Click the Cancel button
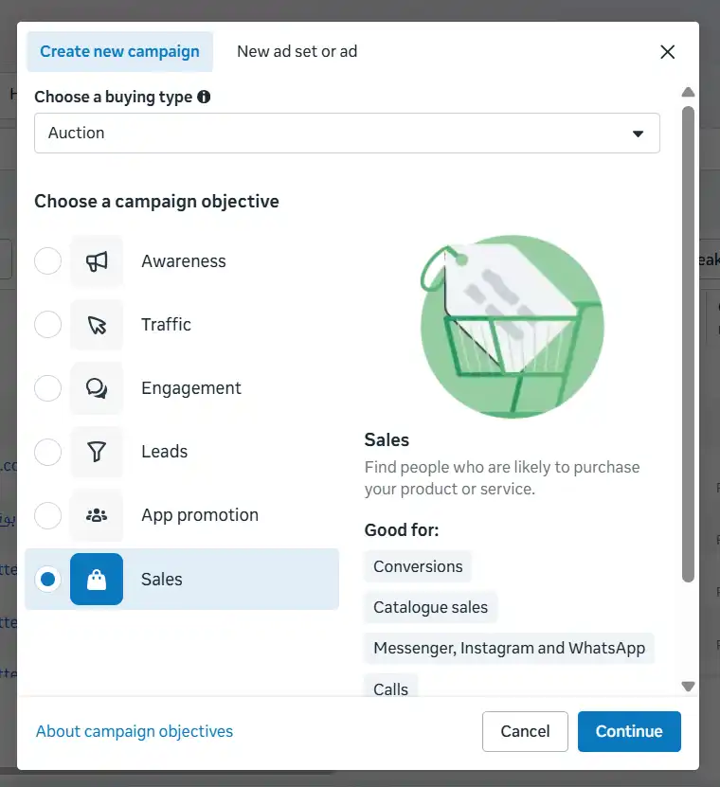Image resolution: width=720 pixels, height=787 pixels. click(x=525, y=731)
